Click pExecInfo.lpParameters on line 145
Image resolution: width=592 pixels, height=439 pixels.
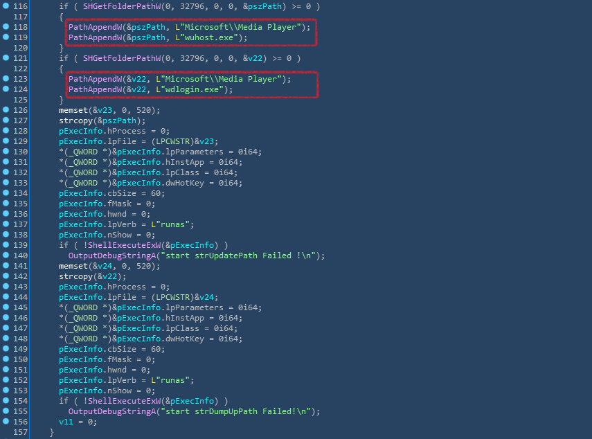[170, 307]
